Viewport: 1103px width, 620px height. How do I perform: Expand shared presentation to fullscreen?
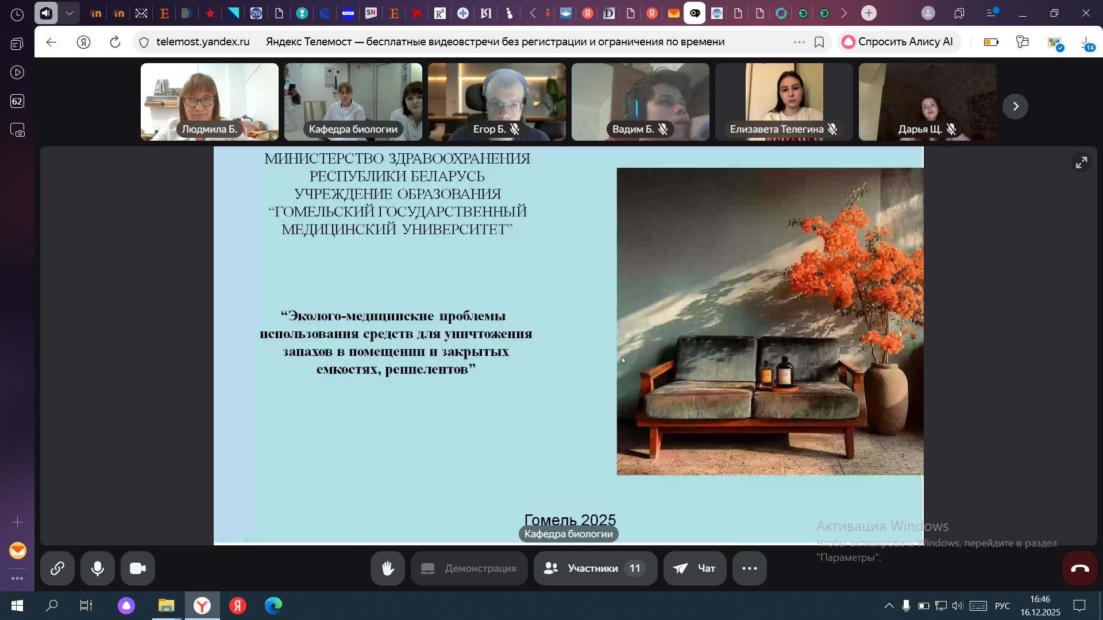[1081, 163]
